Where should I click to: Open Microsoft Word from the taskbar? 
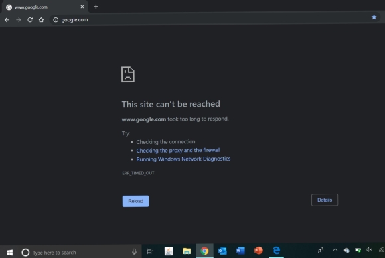(240, 251)
